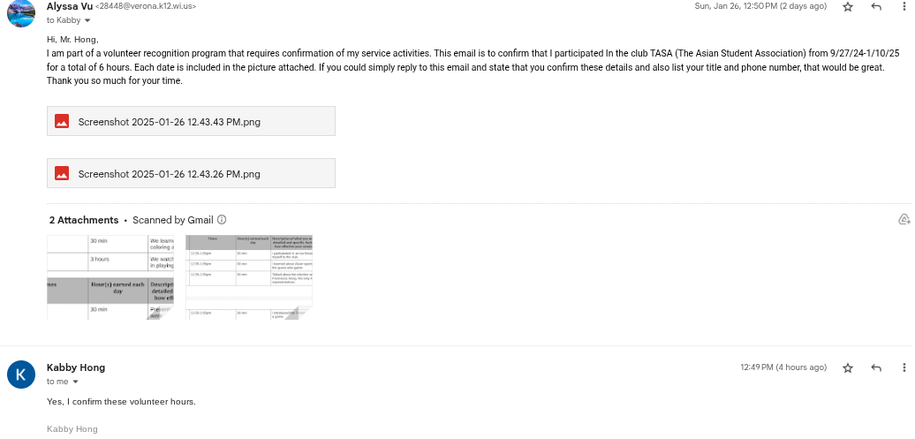Reply to Kabby Hong's message
The width and height of the screenshot is (915, 439).
pyautogui.click(x=876, y=367)
